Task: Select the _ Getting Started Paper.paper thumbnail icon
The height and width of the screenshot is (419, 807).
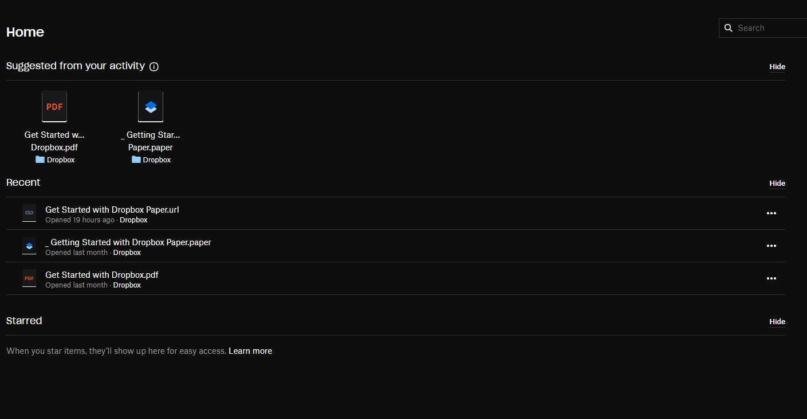Action: (150, 106)
